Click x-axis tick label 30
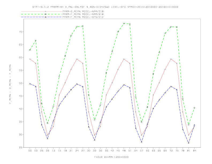This screenshot has width=212, height=164. click(89, 151)
